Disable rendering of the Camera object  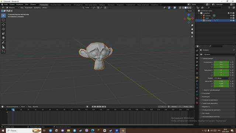(233, 16)
